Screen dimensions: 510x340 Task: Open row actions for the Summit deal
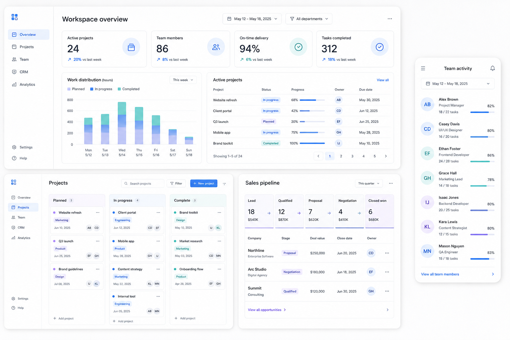point(387,291)
